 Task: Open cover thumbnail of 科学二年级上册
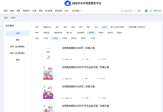[x=48, y=54]
